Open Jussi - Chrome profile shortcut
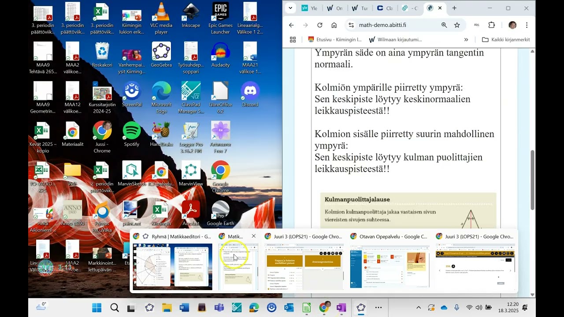This screenshot has height=317, width=564. [102, 137]
